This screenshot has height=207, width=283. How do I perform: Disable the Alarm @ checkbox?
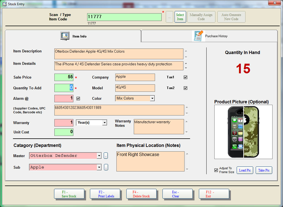78,99
